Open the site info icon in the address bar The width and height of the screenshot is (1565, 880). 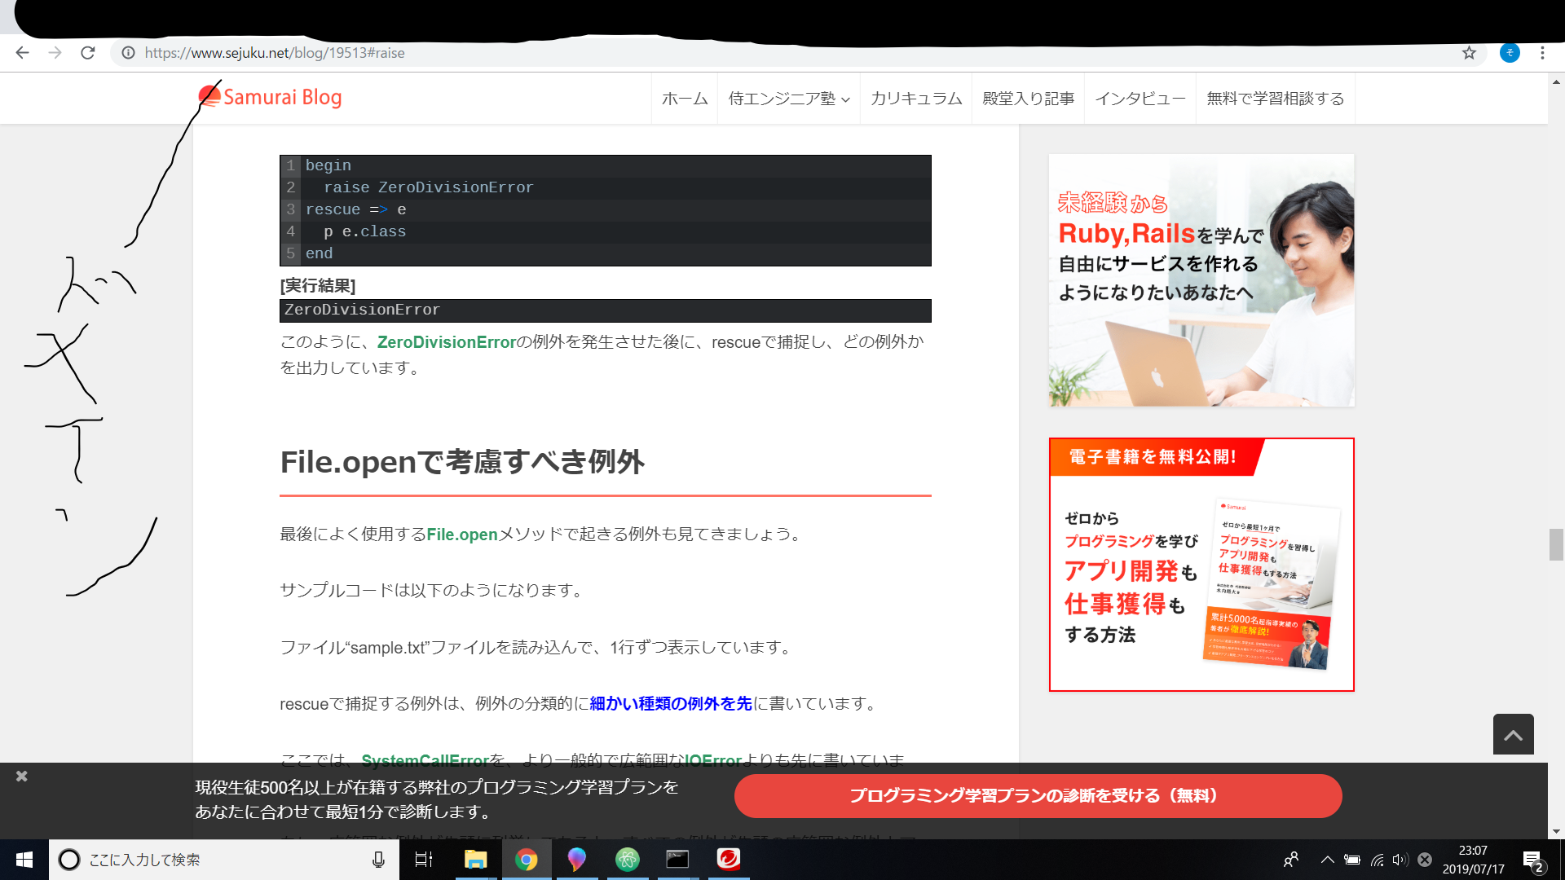click(128, 53)
